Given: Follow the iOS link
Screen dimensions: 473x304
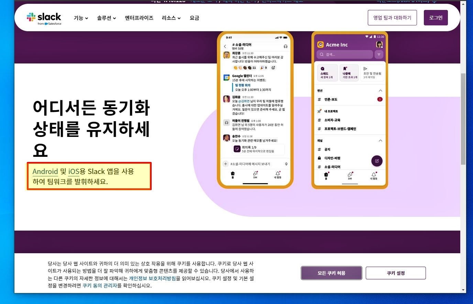Looking at the screenshot, I should 74,171.
